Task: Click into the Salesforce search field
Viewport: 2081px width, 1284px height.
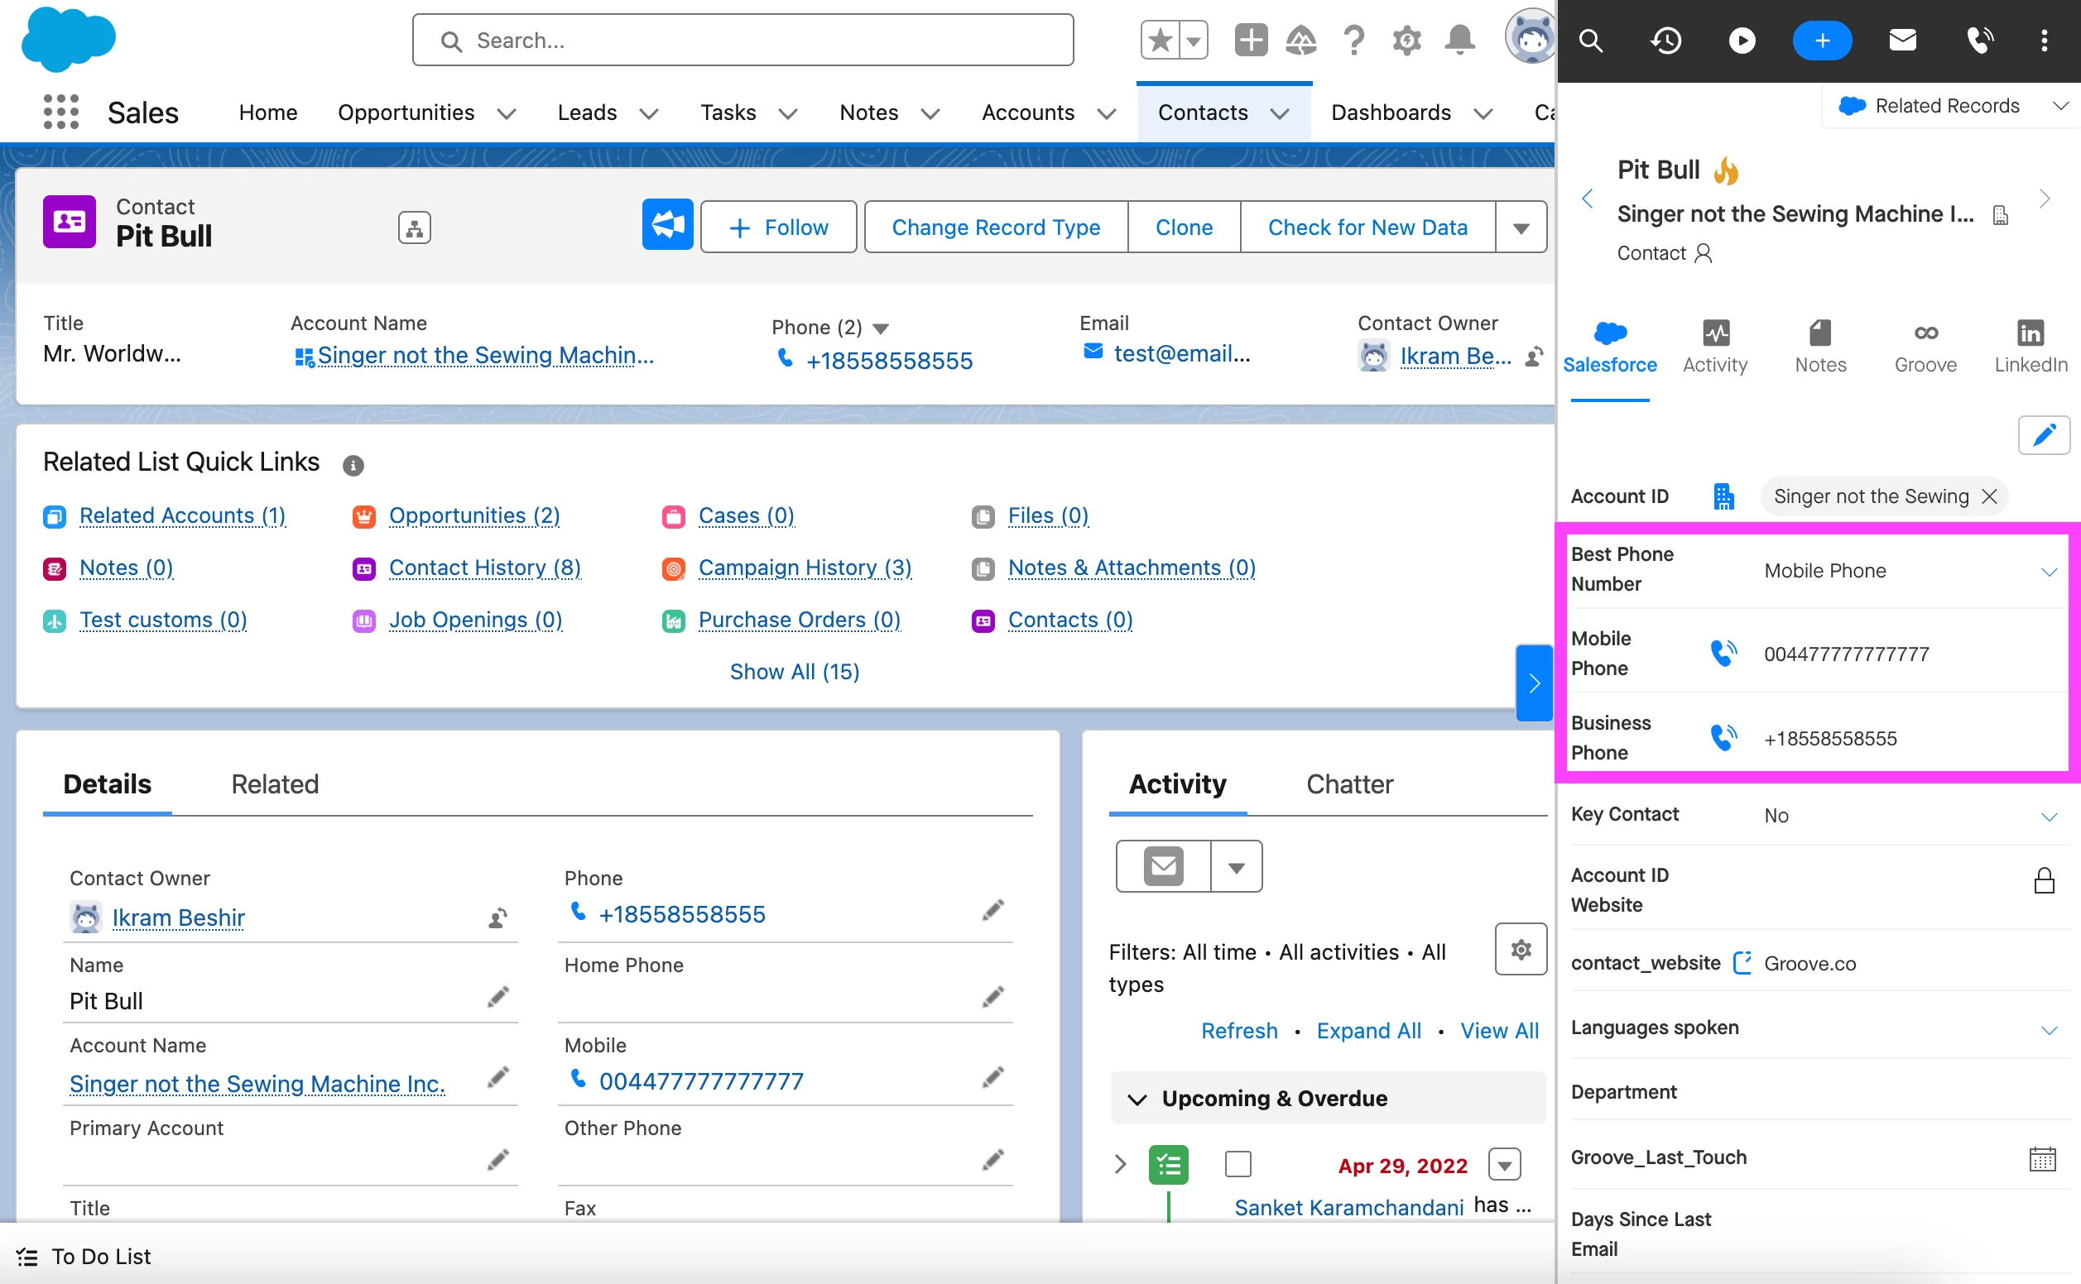Action: pos(743,40)
